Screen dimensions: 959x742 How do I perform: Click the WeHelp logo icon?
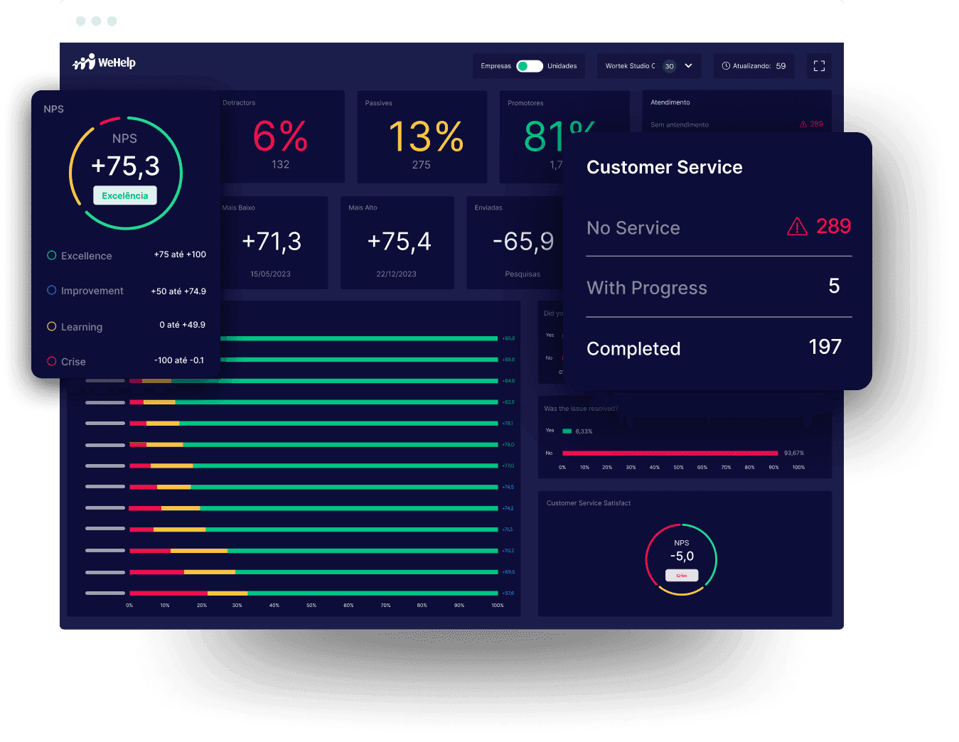coord(84,61)
